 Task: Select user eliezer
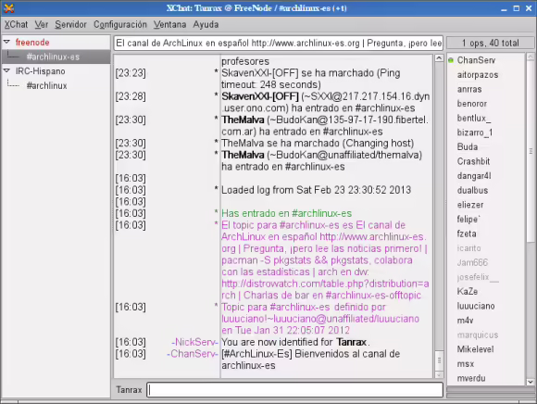(x=470, y=205)
